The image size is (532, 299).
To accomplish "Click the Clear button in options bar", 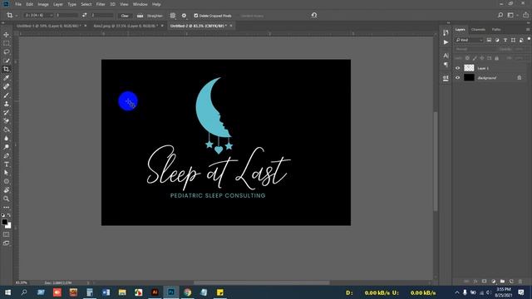I will [125, 16].
